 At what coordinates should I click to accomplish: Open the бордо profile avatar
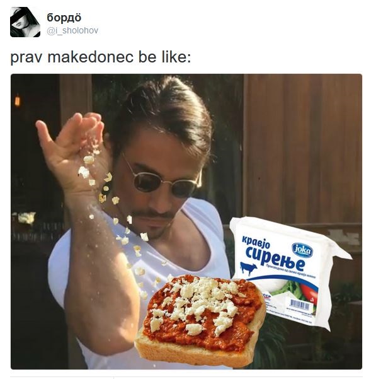[x=25, y=22]
